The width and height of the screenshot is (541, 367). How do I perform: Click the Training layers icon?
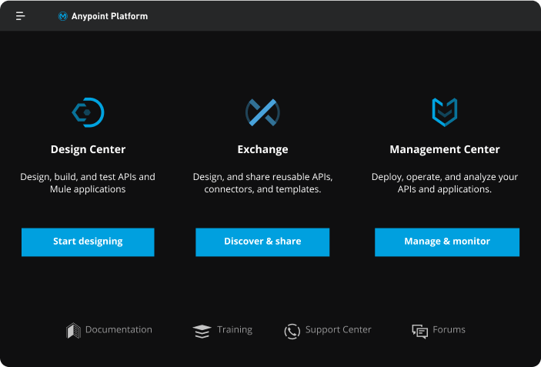202,332
